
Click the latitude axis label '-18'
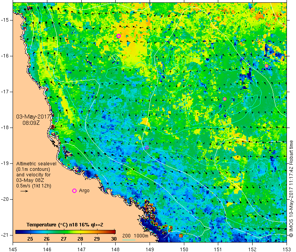[4, 128]
